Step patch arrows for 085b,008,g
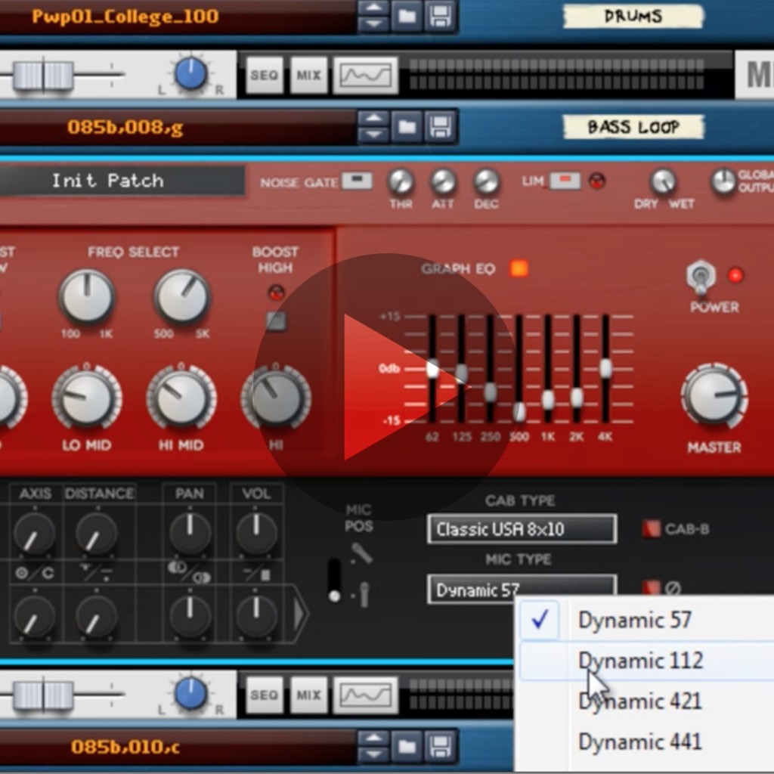Viewport: 774px width, 774px height. coord(373,127)
